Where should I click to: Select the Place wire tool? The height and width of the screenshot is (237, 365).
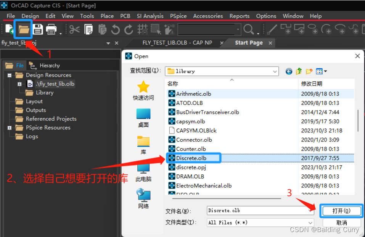(x=272, y=29)
